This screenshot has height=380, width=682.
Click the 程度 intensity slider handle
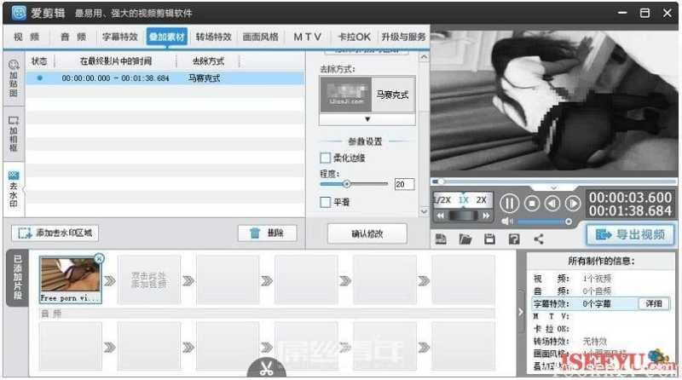347,184
